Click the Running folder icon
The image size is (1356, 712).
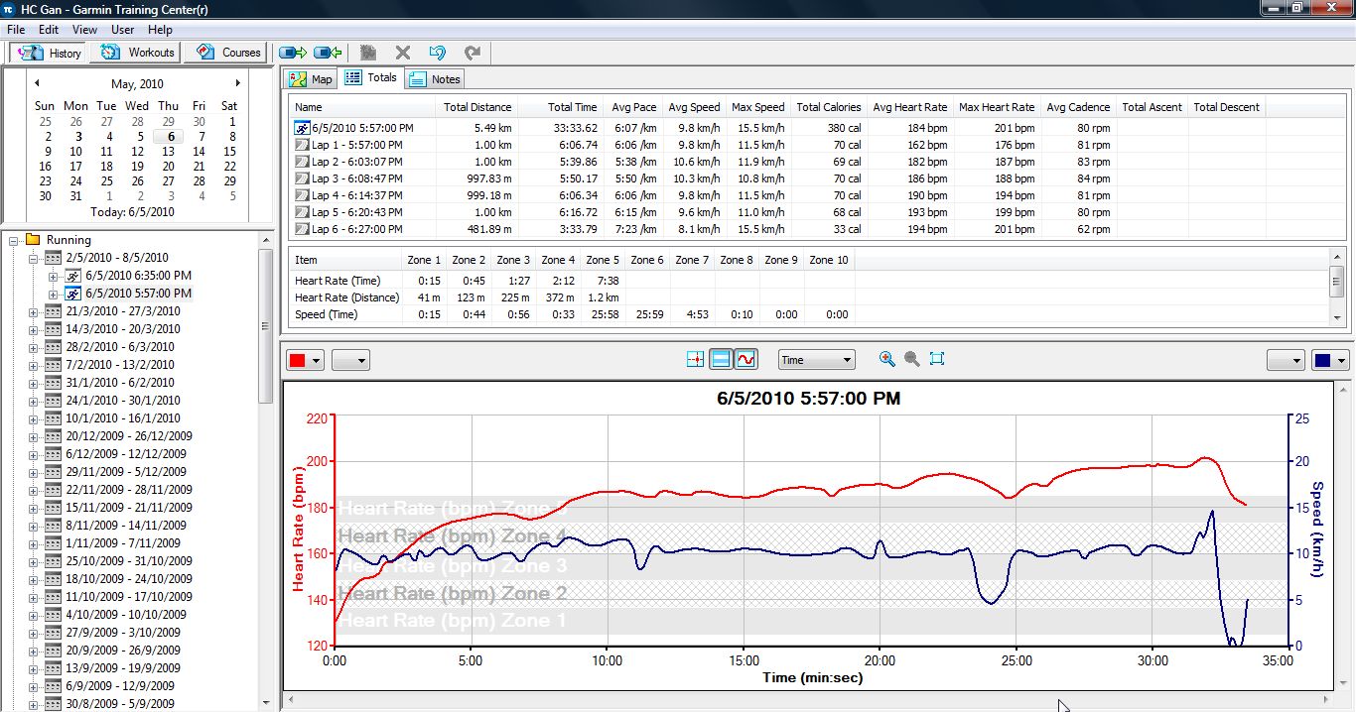(x=33, y=240)
